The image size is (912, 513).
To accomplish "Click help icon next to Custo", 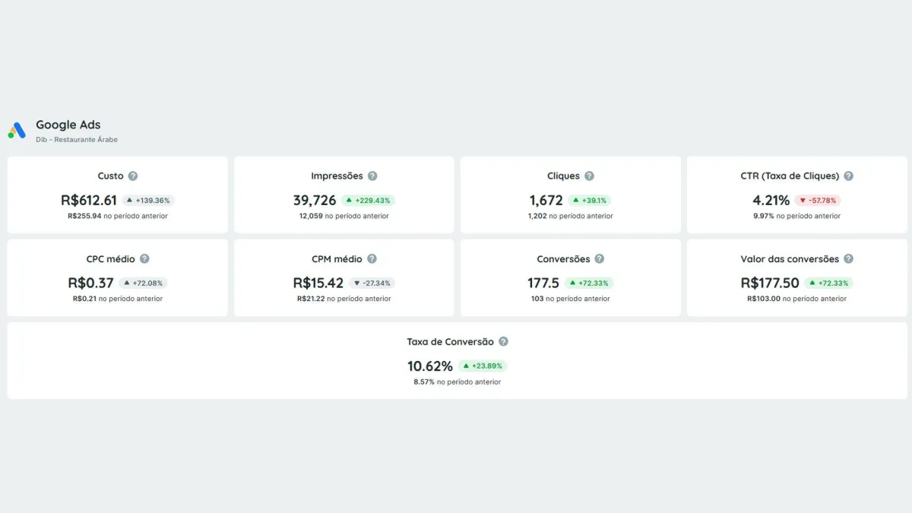I will point(133,176).
